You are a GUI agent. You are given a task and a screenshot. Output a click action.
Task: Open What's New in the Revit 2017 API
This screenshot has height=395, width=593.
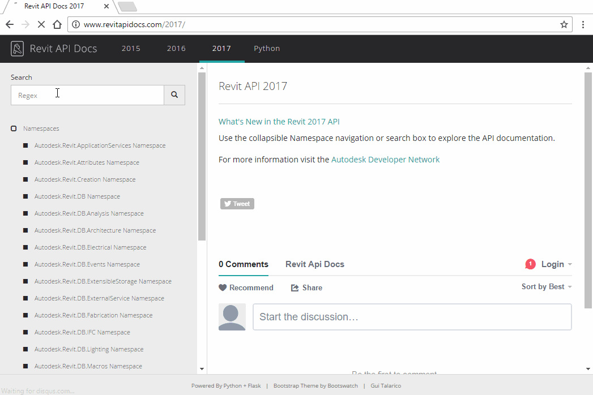(279, 121)
